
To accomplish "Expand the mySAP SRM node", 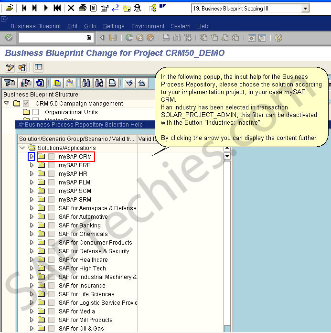I will coord(32,199).
